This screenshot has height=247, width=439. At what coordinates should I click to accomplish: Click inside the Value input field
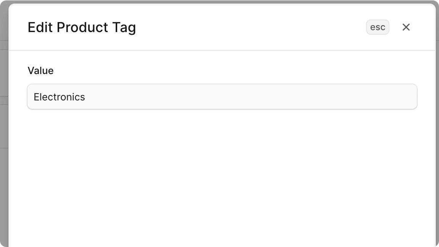point(222,97)
